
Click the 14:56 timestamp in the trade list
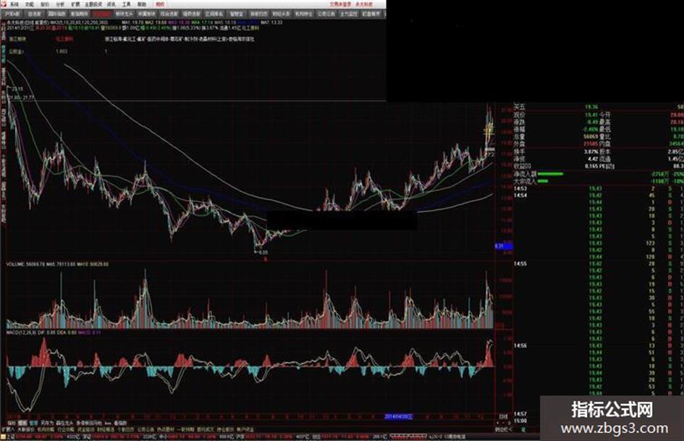tap(520, 345)
